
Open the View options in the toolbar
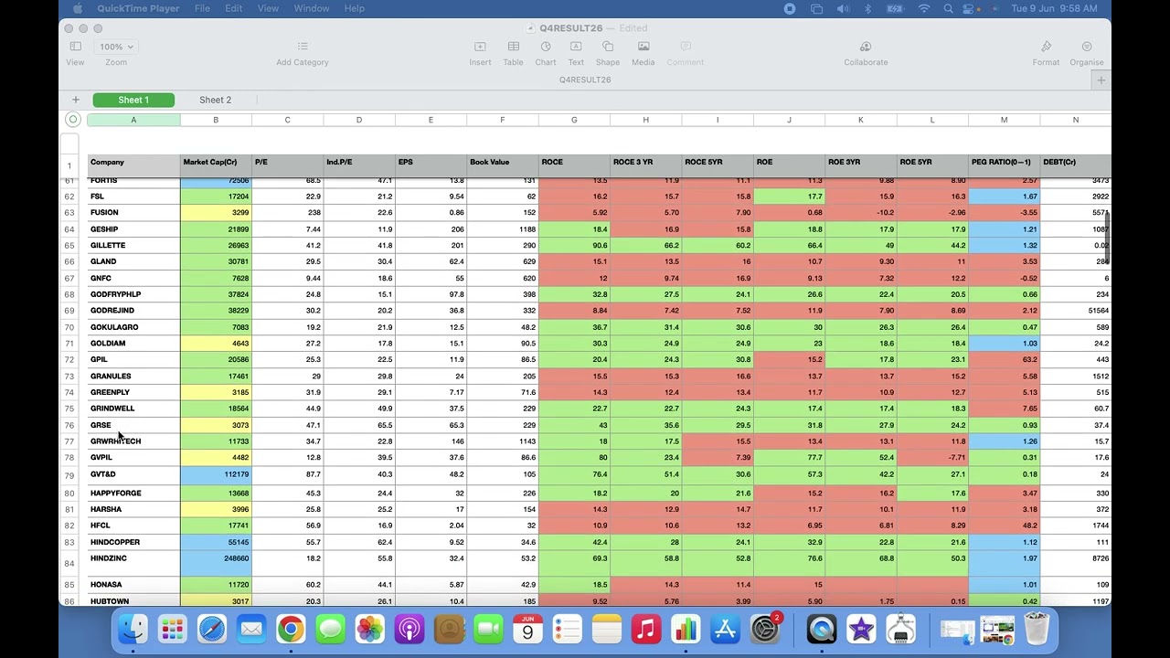75,53
